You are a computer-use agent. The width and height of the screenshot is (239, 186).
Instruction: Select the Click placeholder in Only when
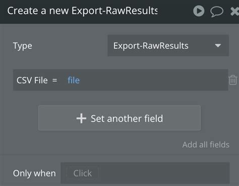tap(83, 173)
